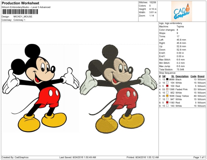Click the Total Bobbin value '75.54ft'
The width and height of the screenshot is (207, 160).
[x=180, y=69]
